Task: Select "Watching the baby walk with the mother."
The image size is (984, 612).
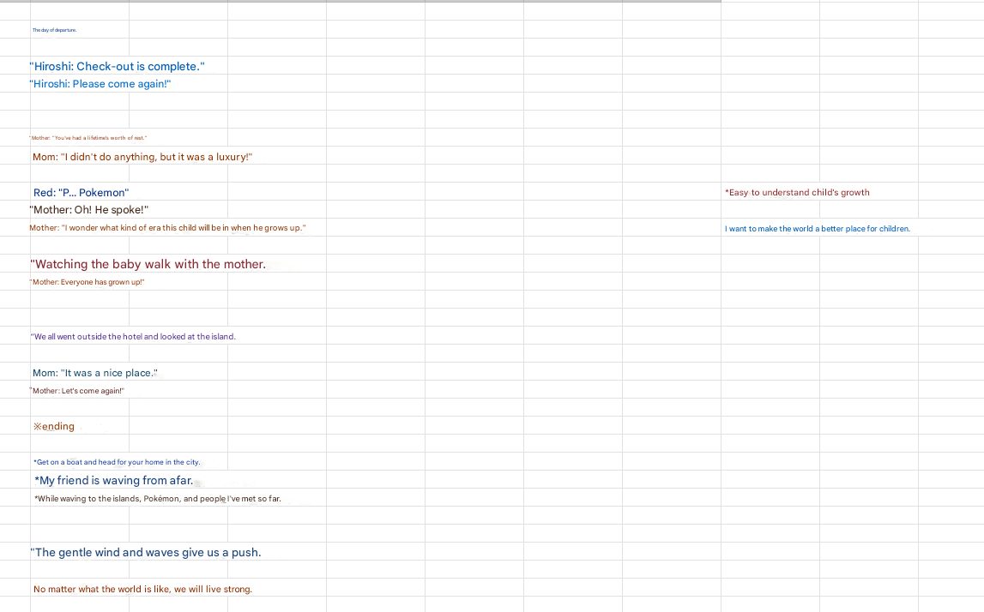Action: coord(148,264)
